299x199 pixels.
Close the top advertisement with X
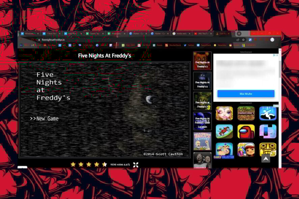[x=277, y=55]
